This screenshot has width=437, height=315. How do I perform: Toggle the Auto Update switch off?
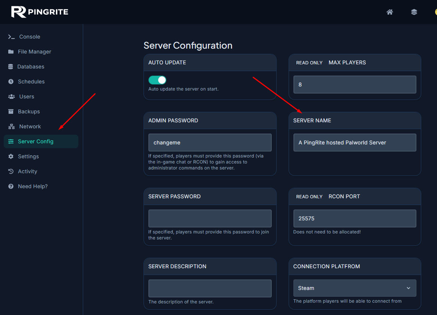click(x=157, y=80)
